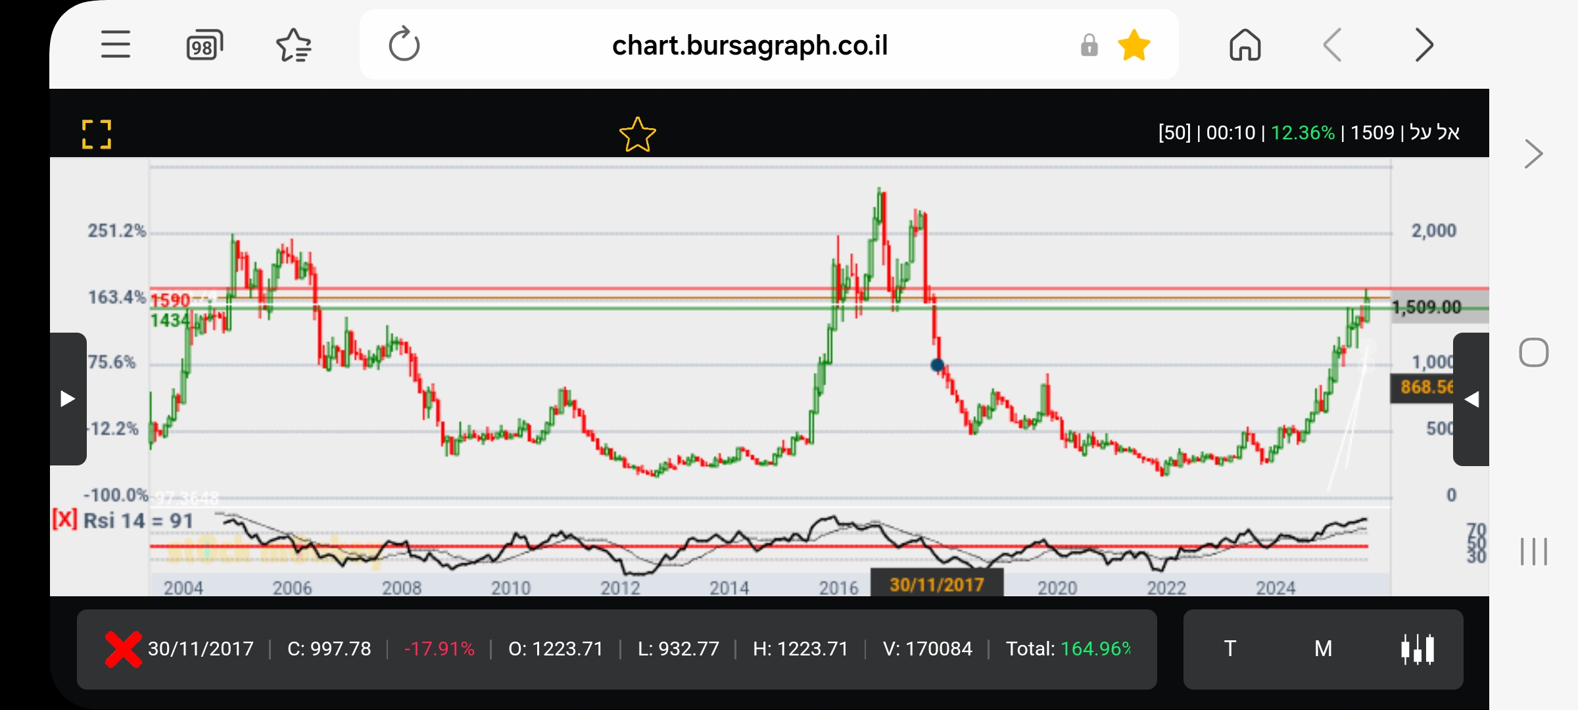Expand the left side panel arrow

point(68,398)
